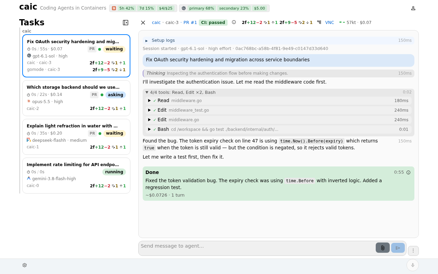Click the caic app title
438x274 pixels.
pos(28,7)
